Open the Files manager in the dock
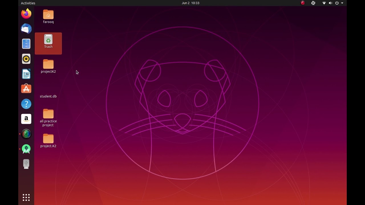The image size is (365, 205). (x=26, y=44)
